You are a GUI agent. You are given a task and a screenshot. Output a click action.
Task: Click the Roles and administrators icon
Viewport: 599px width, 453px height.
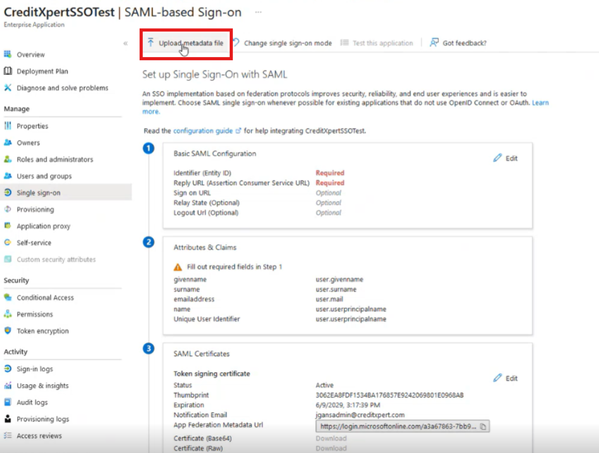[x=8, y=159]
